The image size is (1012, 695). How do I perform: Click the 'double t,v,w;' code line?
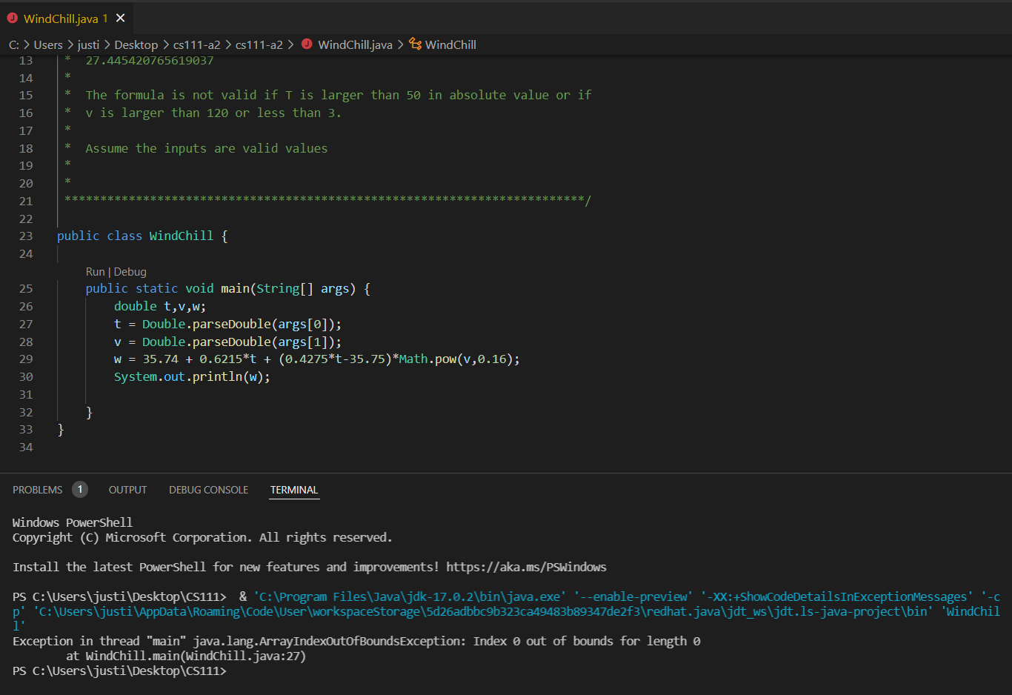pos(160,306)
